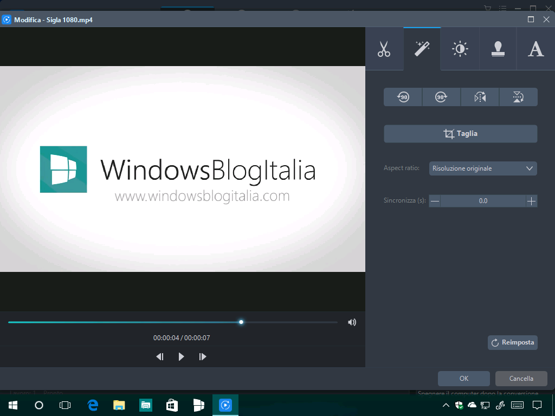Launch Microsoft Edge from taskbar
Image resolution: width=555 pixels, height=416 pixels.
(93, 405)
